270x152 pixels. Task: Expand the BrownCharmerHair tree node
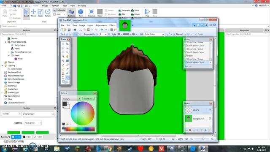[9, 52]
